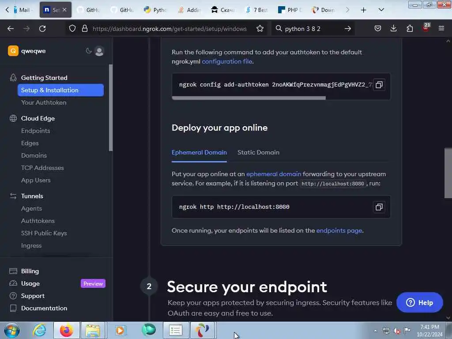Toggle dark mode moon icon
Screen dimensions: 452x339
click(x=88, y=51)
